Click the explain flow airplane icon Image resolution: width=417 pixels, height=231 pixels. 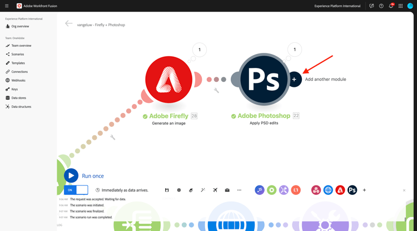[215, 190]
